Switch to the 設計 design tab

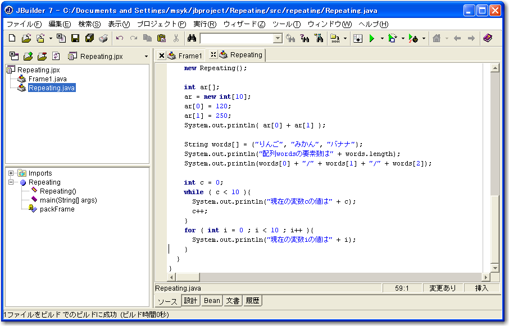point(191,301)
